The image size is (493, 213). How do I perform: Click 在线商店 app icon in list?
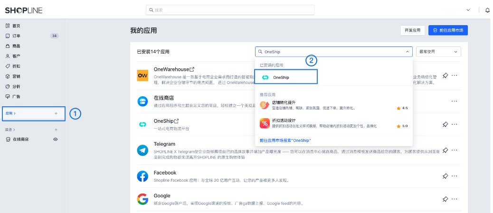[142, 102]
